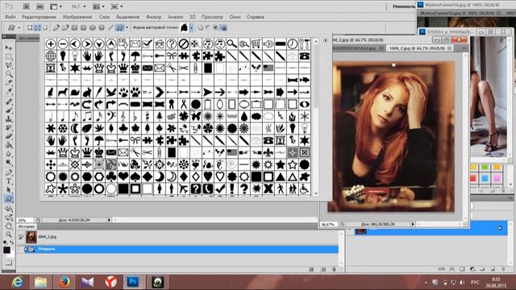Open the shape picker flyout menu arrow

[325, 40]
